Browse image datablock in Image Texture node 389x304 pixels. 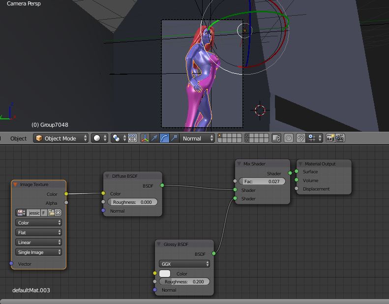tap(21, 213)
